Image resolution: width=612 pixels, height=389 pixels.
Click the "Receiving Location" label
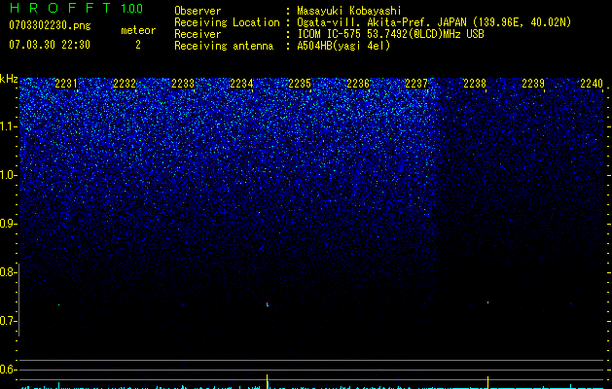[227, 22]
